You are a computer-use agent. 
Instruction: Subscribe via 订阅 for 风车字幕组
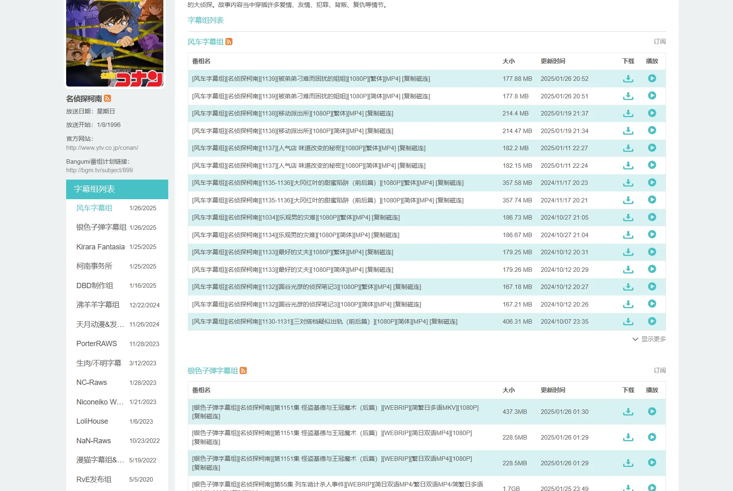(x=659, y=42)
